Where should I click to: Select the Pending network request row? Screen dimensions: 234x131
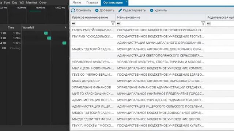coord(34,48)
